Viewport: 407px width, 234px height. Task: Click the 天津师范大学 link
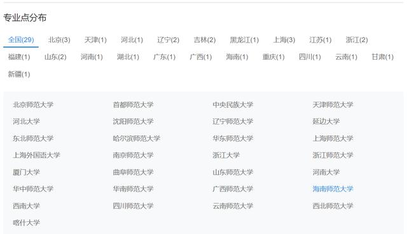(333, 104)
